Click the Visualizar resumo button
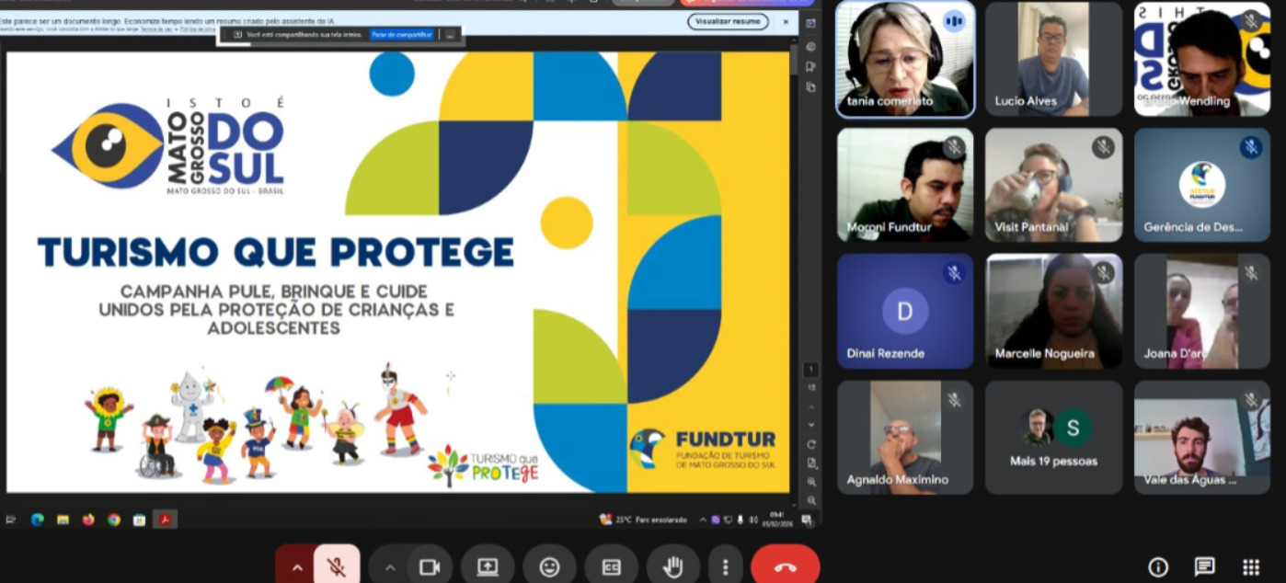The height and width of the screenshot is (583, 1286). tap(728, 21)
